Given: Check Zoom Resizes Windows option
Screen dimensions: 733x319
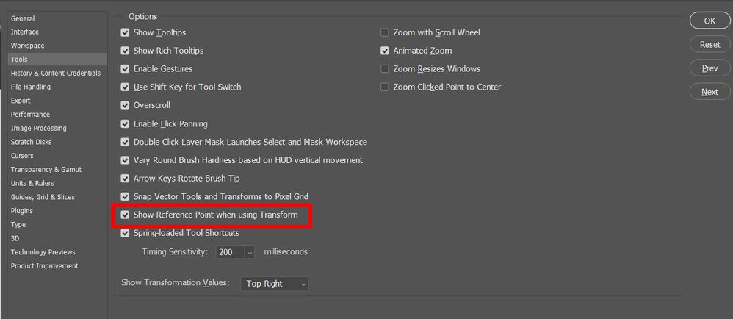Looking at the screenshot, I should pyautogui.click(x=385, y=69).
